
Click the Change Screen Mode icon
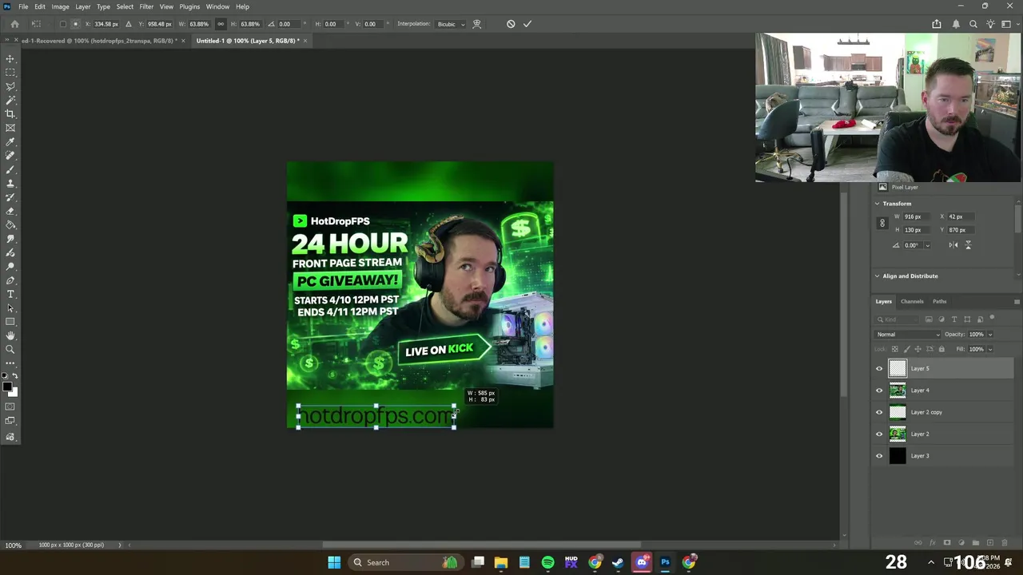click(10, 421)
